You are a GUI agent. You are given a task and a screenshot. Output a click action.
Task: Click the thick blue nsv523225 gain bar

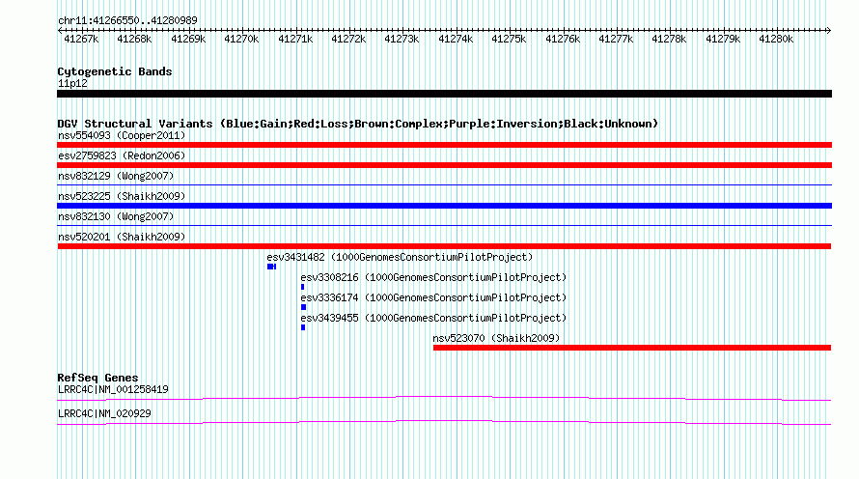click(x=444, y=206)
